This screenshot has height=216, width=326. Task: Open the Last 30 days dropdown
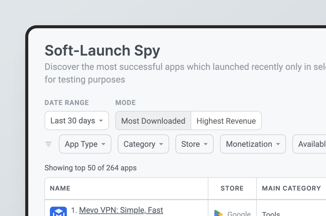(77, 121)
